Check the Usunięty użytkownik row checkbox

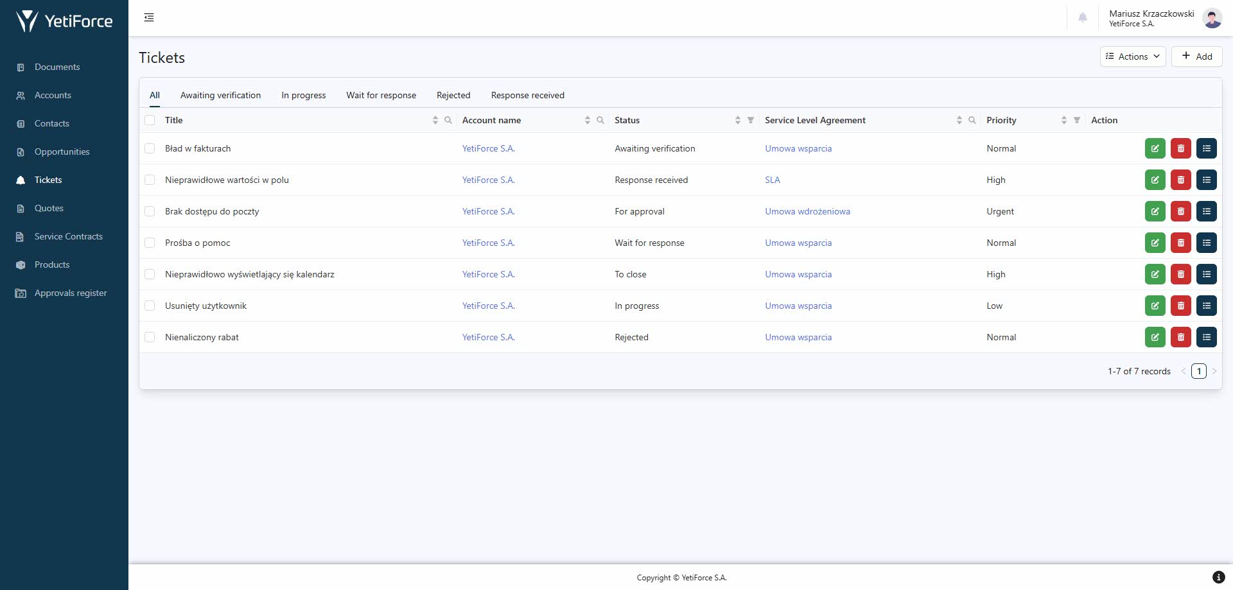pos(150,306)
